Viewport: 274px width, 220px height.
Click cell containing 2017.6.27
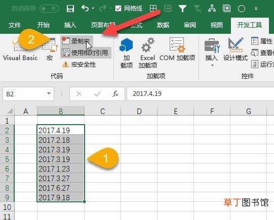tap(61, 188)
